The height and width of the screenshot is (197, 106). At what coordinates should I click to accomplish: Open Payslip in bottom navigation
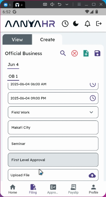coord(73,189)
